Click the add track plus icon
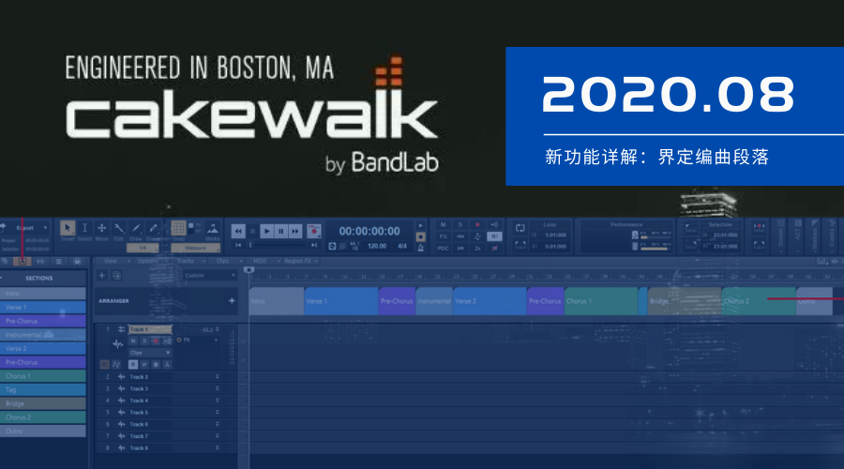The height and width of the screenshot is (469, 844). coord(101,276)
